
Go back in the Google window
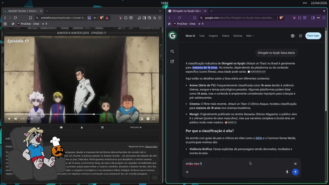pyautogui.click(x=169, y=18)
